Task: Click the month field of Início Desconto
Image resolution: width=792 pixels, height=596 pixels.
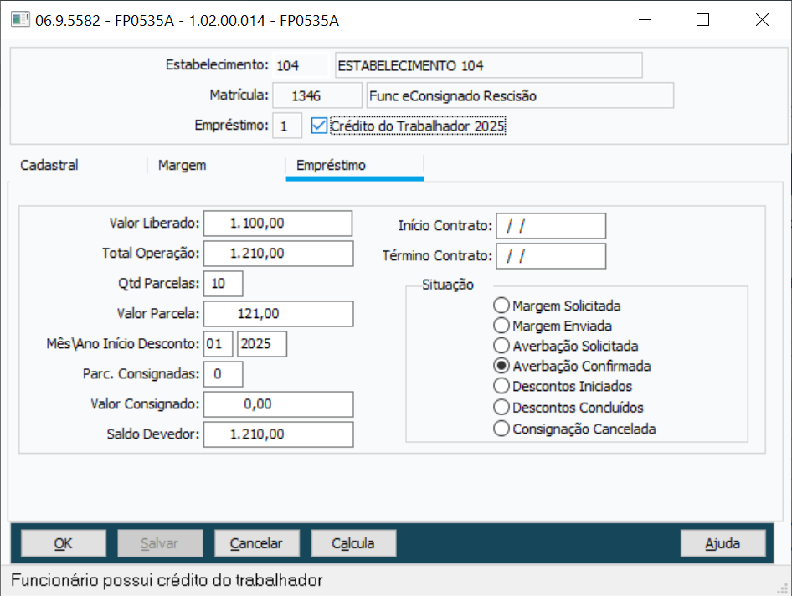Action: pyautogui.click(x=219, y=344)
